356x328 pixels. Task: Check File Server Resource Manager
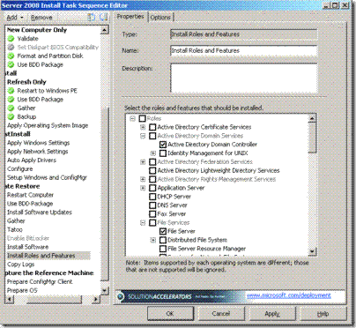click(163, 249)
